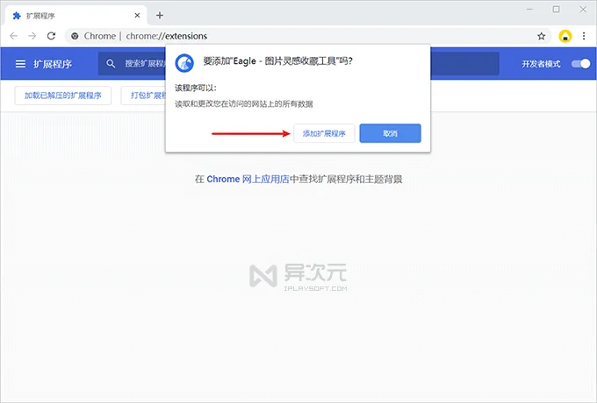Open new tab with plus button
The image size is (597, 403).
point(160,15)
